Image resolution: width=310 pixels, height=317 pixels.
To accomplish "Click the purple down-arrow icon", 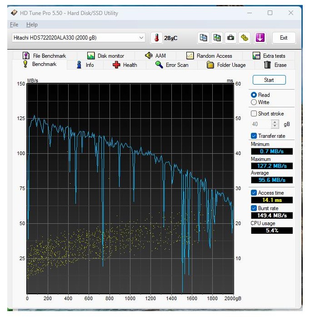I will [260, 38].
